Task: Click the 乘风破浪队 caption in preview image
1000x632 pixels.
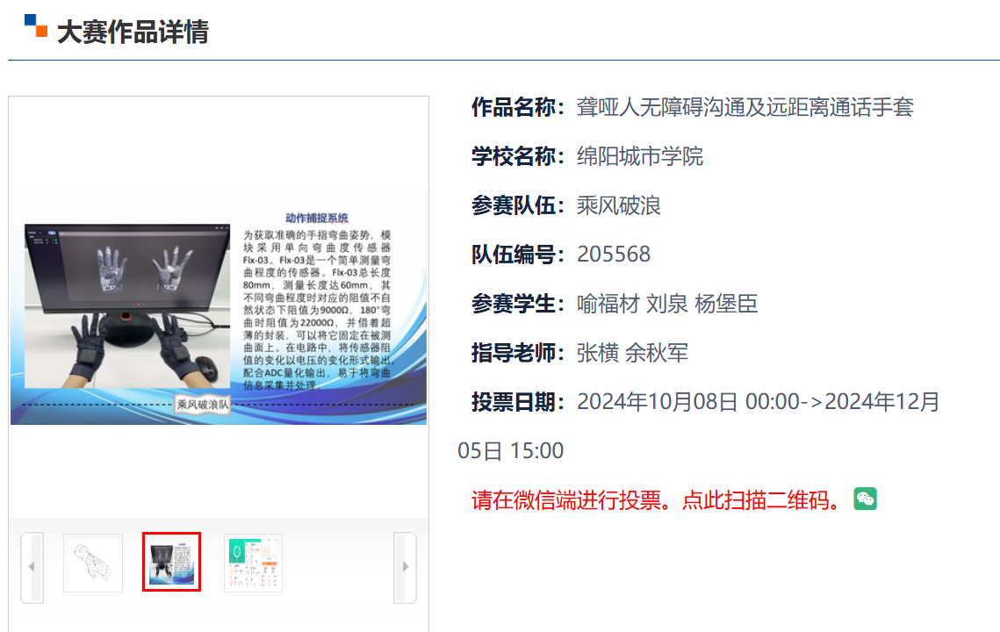Action: click(202, 405)
